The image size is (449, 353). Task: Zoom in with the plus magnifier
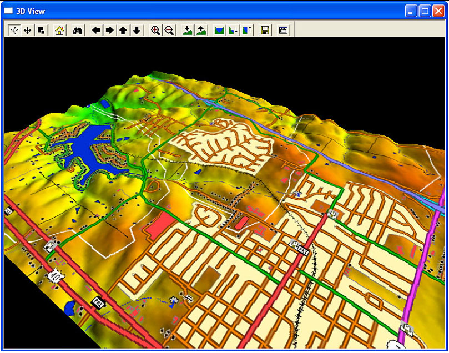pos(156,31)
